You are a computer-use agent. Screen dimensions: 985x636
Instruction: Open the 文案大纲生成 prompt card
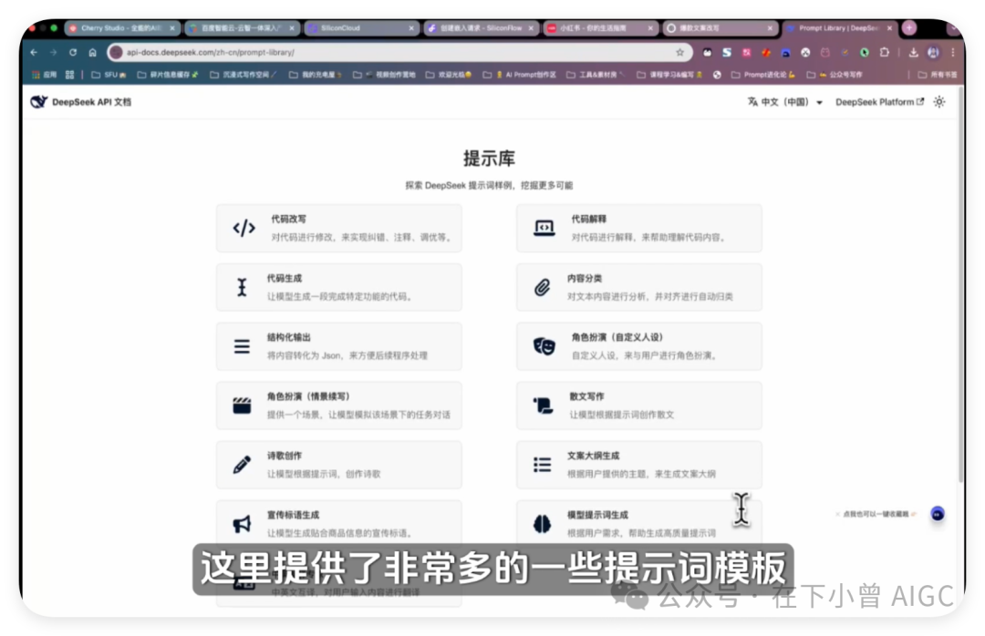pos(638,465)
